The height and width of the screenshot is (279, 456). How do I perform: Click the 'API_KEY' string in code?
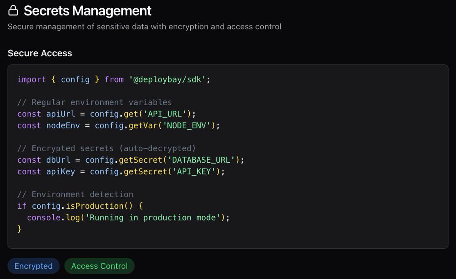click(x=194, y=172)
